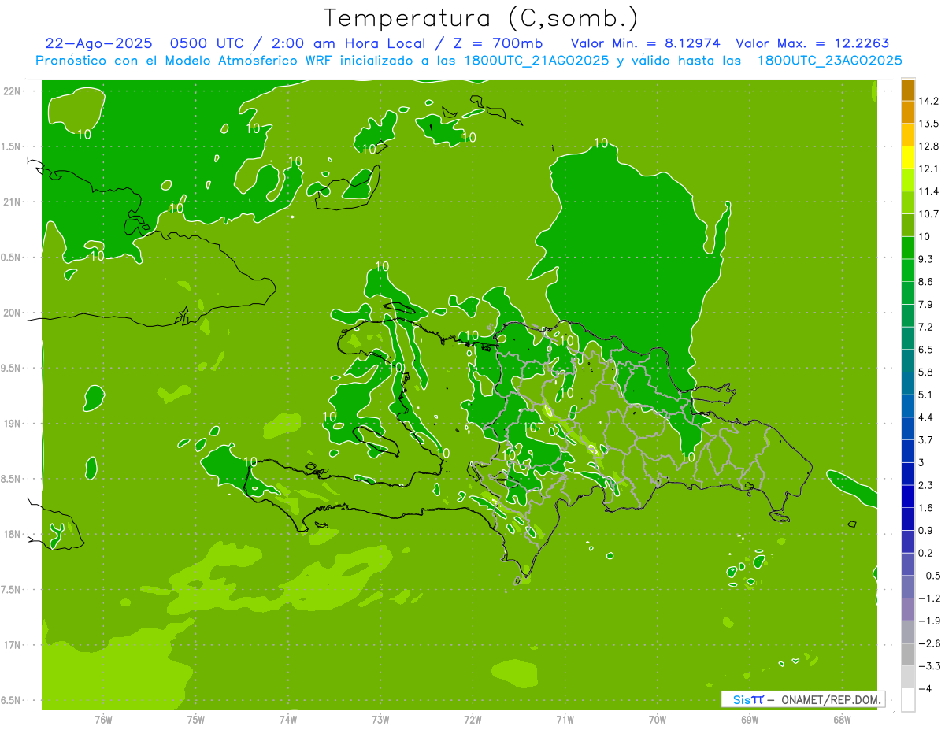This screenshot has height=730, width=945.
Task: Click the legend value "14.2"
Action: tap(928, 101)
